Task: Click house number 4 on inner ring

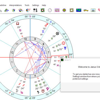Action: [35, 76]
